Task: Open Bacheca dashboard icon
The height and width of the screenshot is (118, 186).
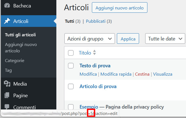Action: tap(7, 6)
